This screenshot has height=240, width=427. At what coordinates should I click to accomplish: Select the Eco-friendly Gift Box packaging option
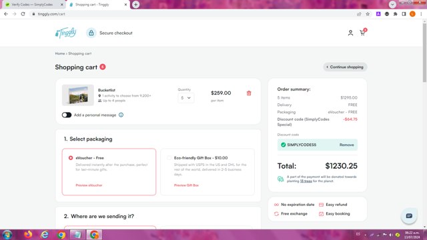[x=207, y=172]
